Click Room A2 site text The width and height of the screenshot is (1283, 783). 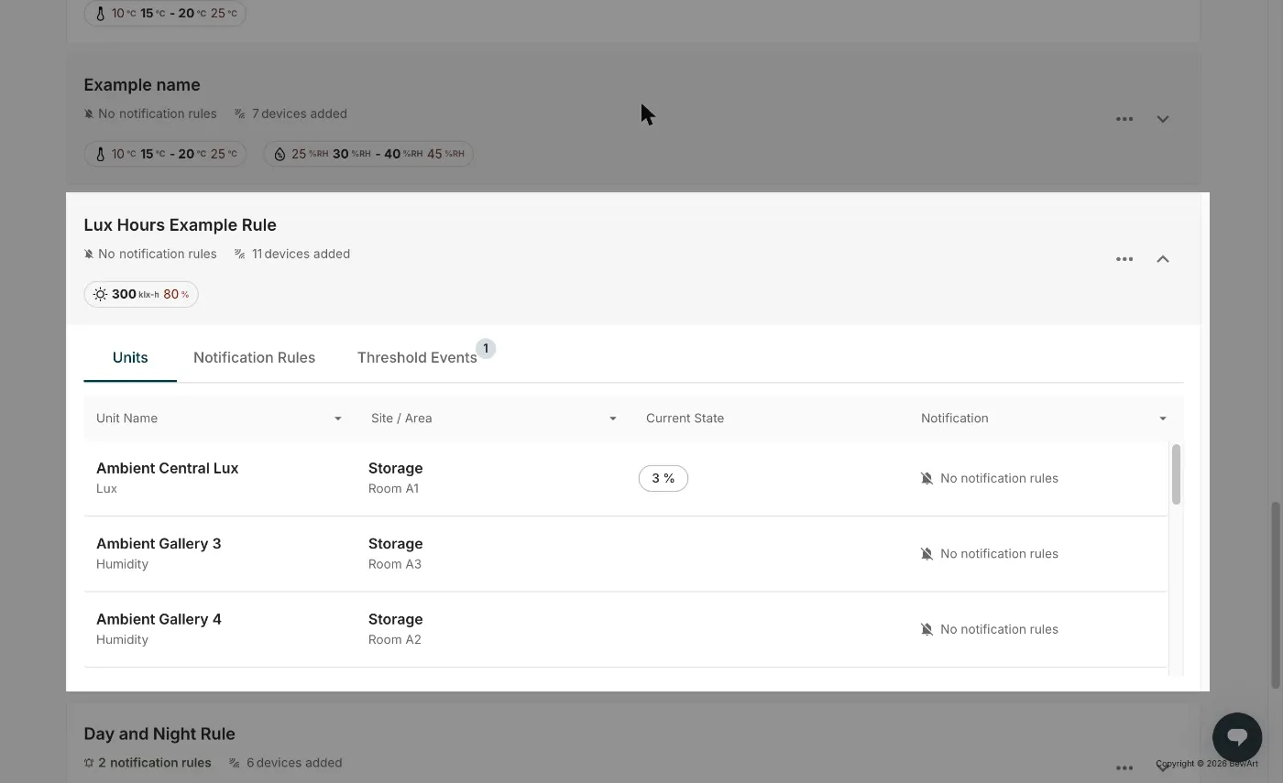pyautogui.click(x=395, y=639)
